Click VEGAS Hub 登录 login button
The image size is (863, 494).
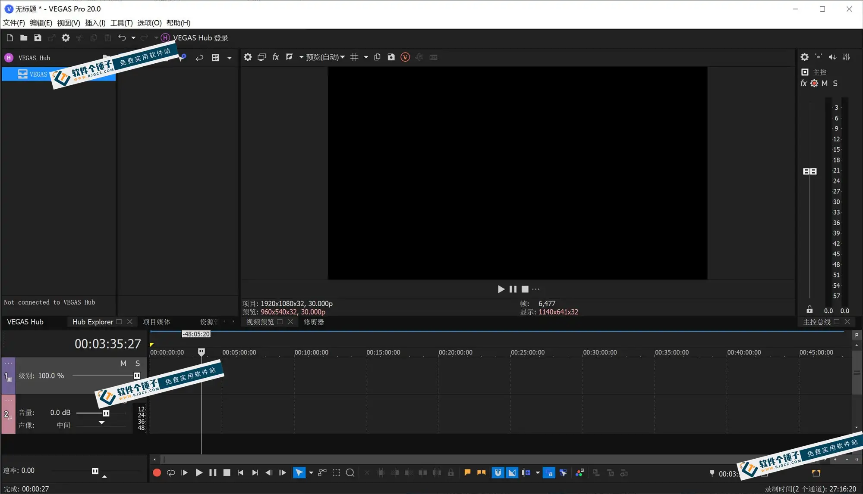(x=195, y=38)
